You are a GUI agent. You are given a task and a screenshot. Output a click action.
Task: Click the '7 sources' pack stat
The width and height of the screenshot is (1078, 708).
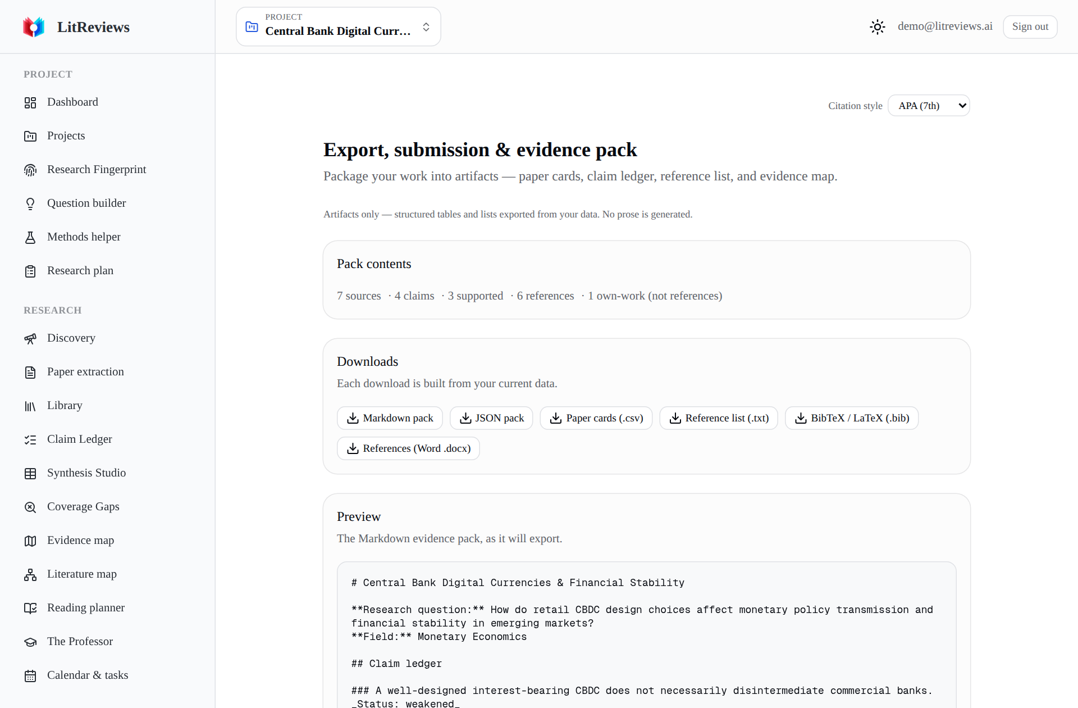point(359,296)
